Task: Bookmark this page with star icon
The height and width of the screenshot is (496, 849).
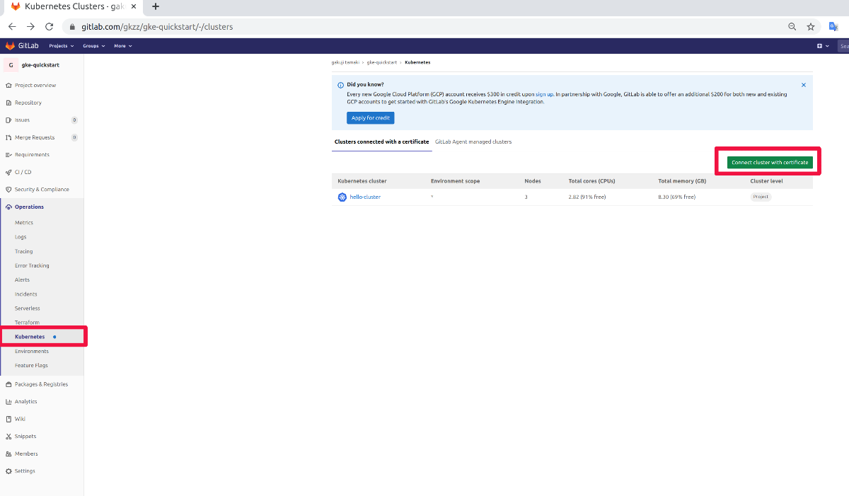Action: coord(812,27)
